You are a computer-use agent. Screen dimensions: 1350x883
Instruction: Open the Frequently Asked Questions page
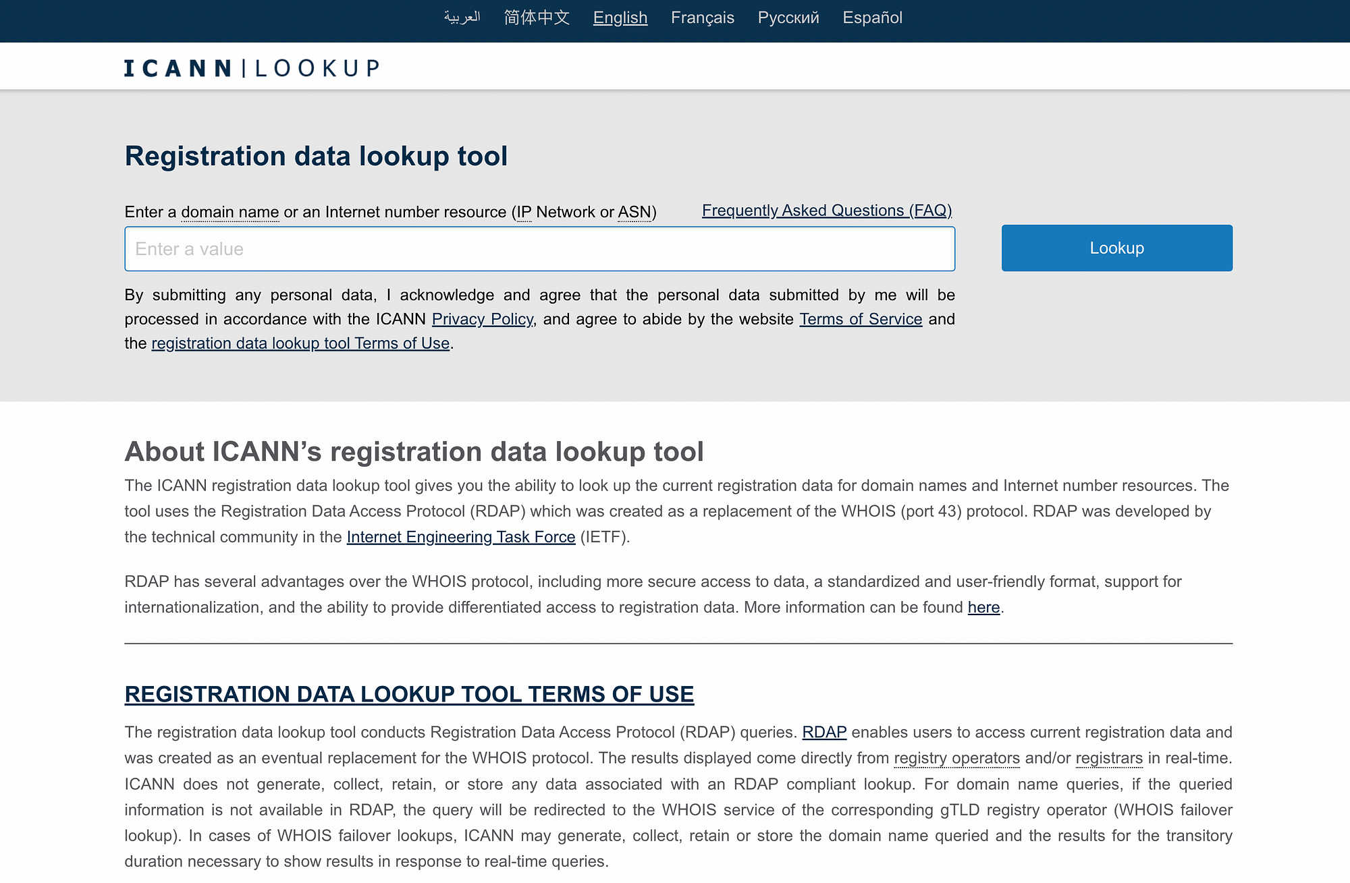tap(826, 209)
